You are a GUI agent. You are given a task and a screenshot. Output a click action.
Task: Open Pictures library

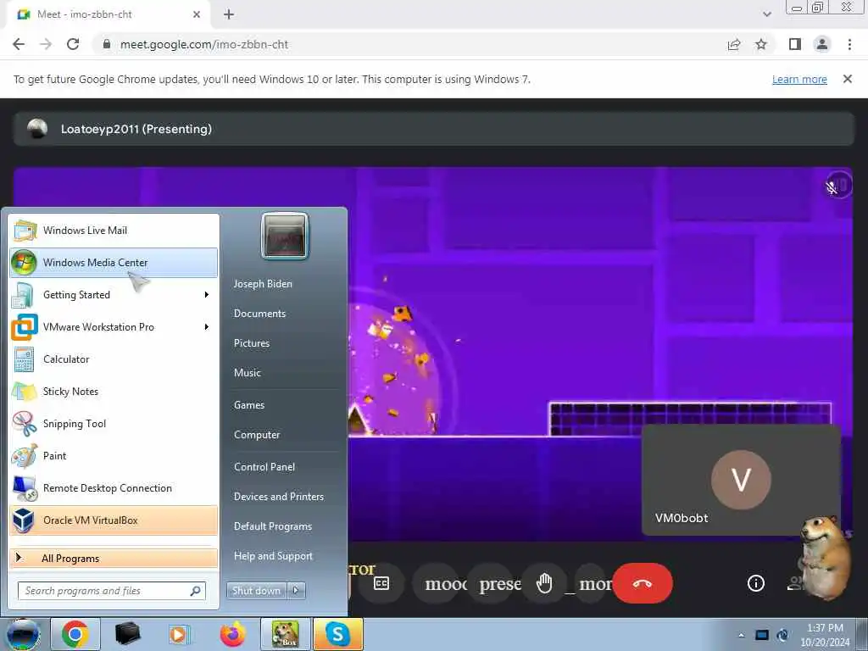point(251,343)
